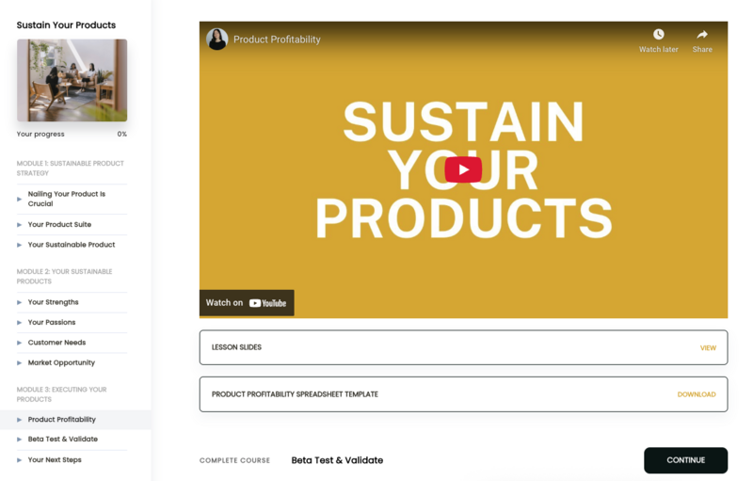753x481 pixels.
Task: Click play arrow beside Your Product Suite
Action: coord(19,225)
